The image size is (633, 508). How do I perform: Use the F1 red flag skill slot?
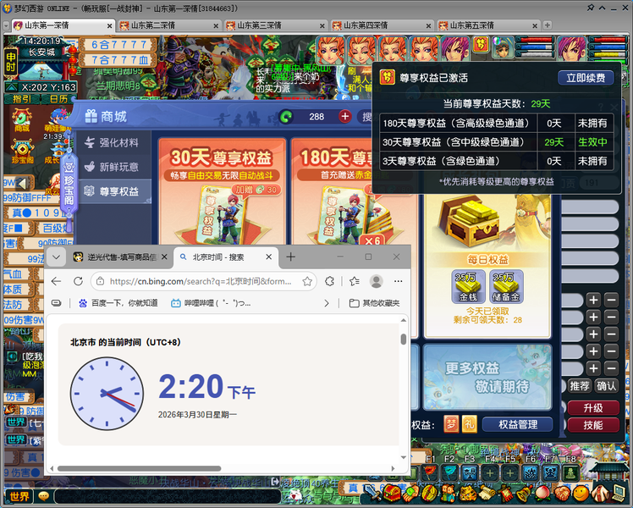430,472
